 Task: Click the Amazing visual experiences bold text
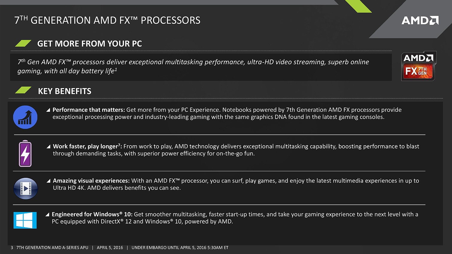[x=91, y=180]
